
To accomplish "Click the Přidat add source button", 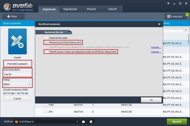I will (13, 16).
